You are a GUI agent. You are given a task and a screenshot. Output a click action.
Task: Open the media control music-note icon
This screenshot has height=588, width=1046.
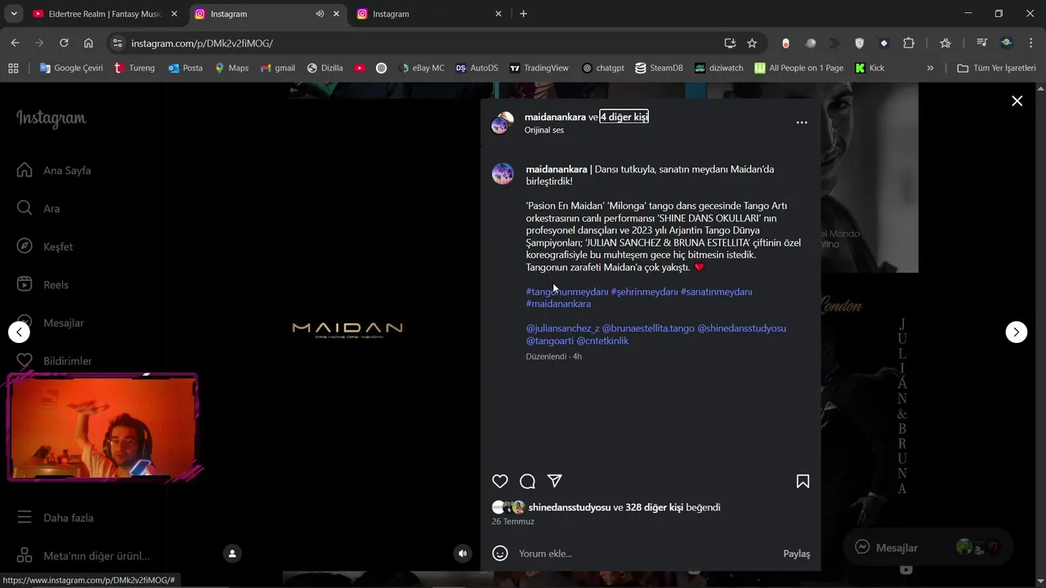(x=981, y=43)
